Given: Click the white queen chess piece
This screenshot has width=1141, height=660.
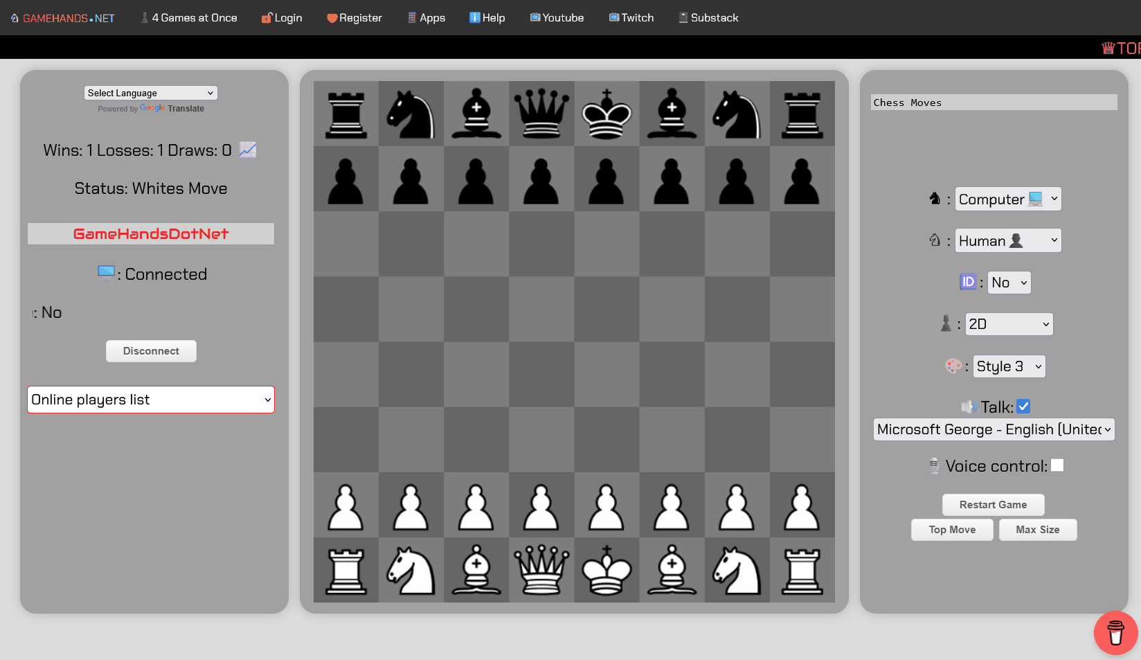Looking at the screenshot, I should click(541, 570).
